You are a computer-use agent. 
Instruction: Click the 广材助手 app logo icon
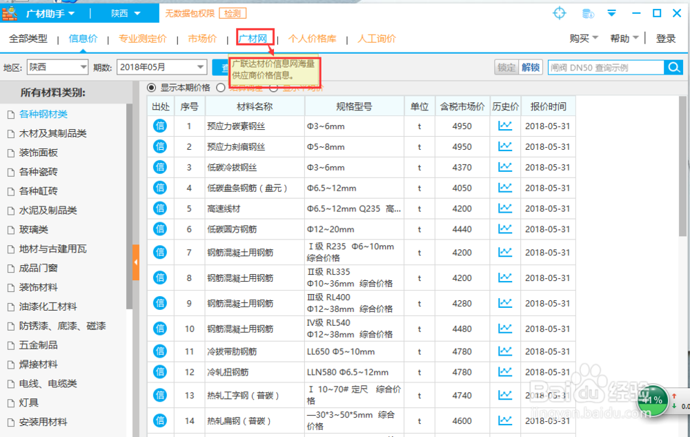click(x=10, y=12)
